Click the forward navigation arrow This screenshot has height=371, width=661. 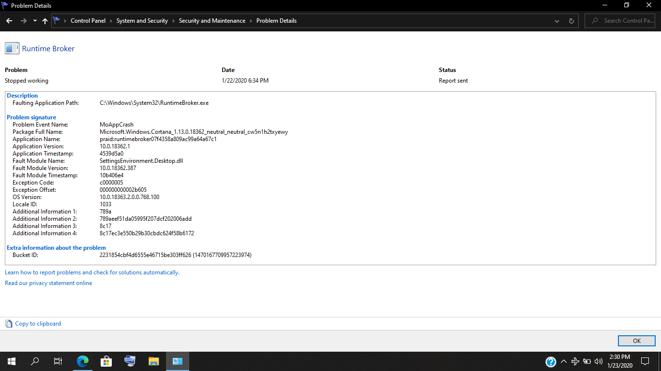[x=23, y=21]
